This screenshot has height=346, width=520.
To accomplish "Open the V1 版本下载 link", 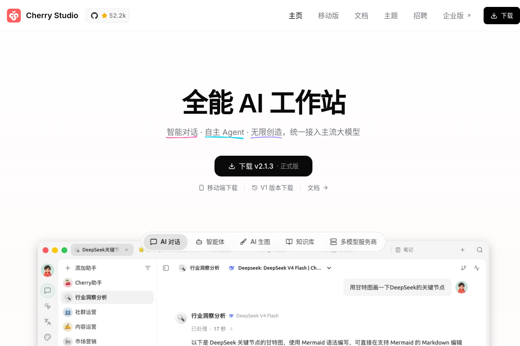I will click(273, 188).
